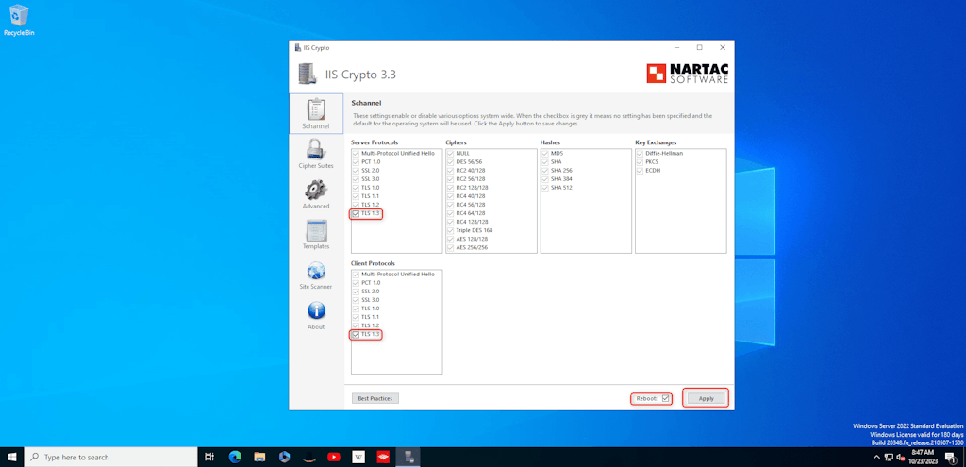Toggle the Triple DES 168 cipher
This screenshot has height=467, width=966.
pos(450,230)
